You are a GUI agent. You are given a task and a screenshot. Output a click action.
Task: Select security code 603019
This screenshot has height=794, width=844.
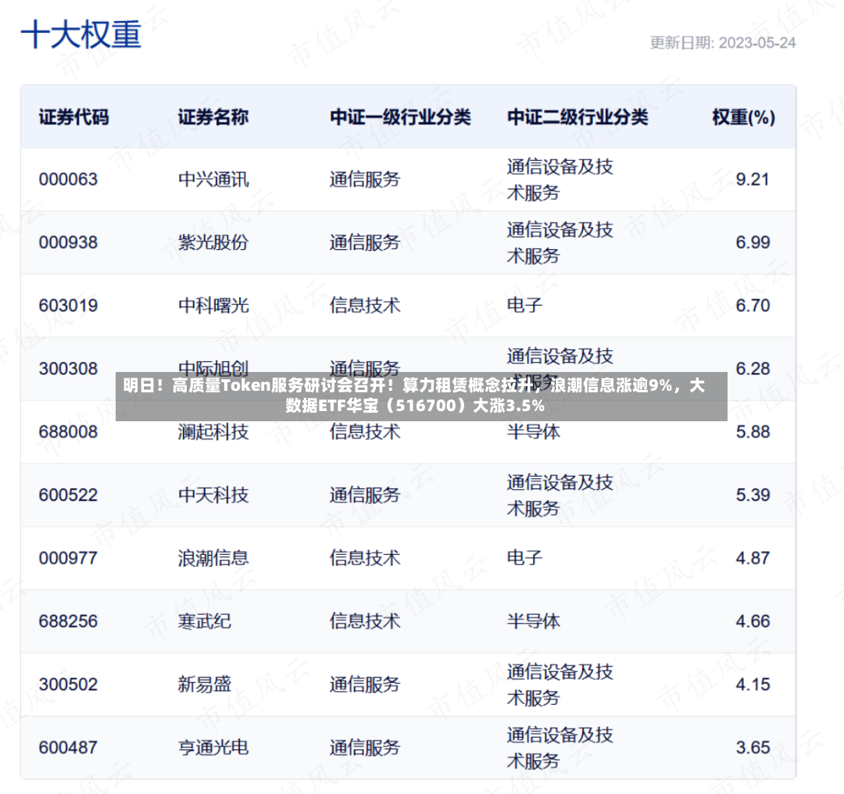(x=68, y=306)
